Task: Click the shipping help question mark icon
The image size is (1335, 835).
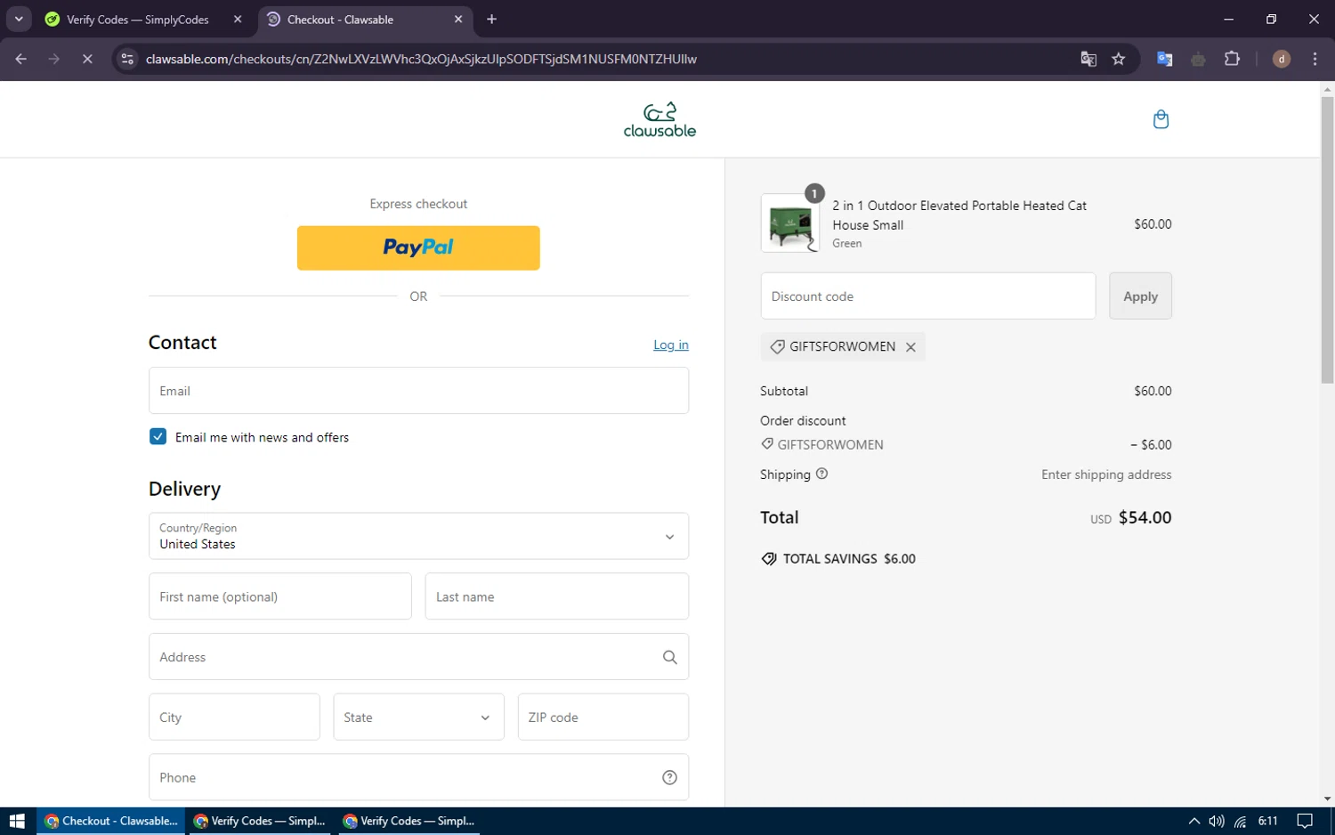Action: (x=821, y=474)
